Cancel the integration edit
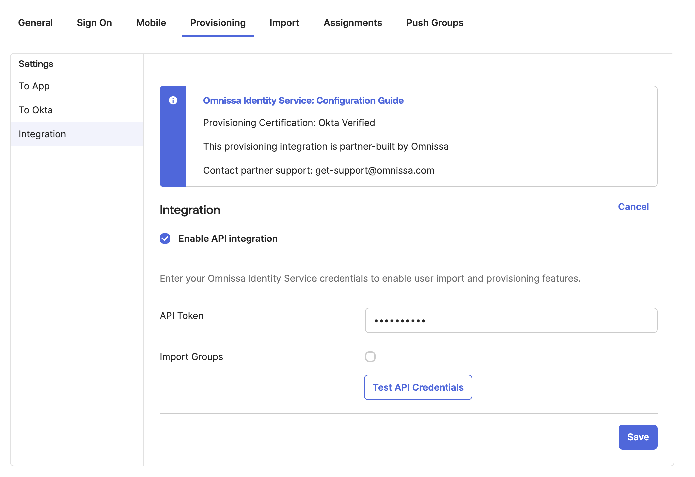This screenshot has height=477, width=695. pos(633,207)
